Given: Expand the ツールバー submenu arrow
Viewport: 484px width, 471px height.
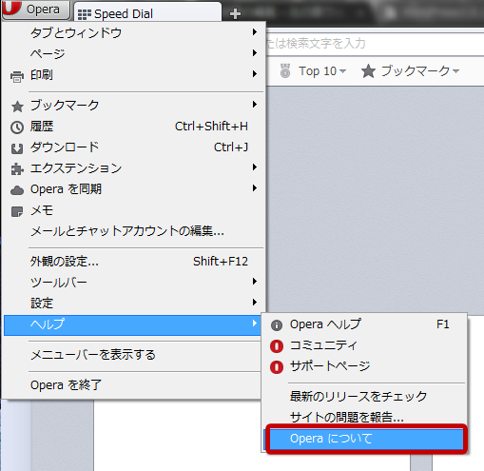Looking at the screenshot, I should click(255, 282).
